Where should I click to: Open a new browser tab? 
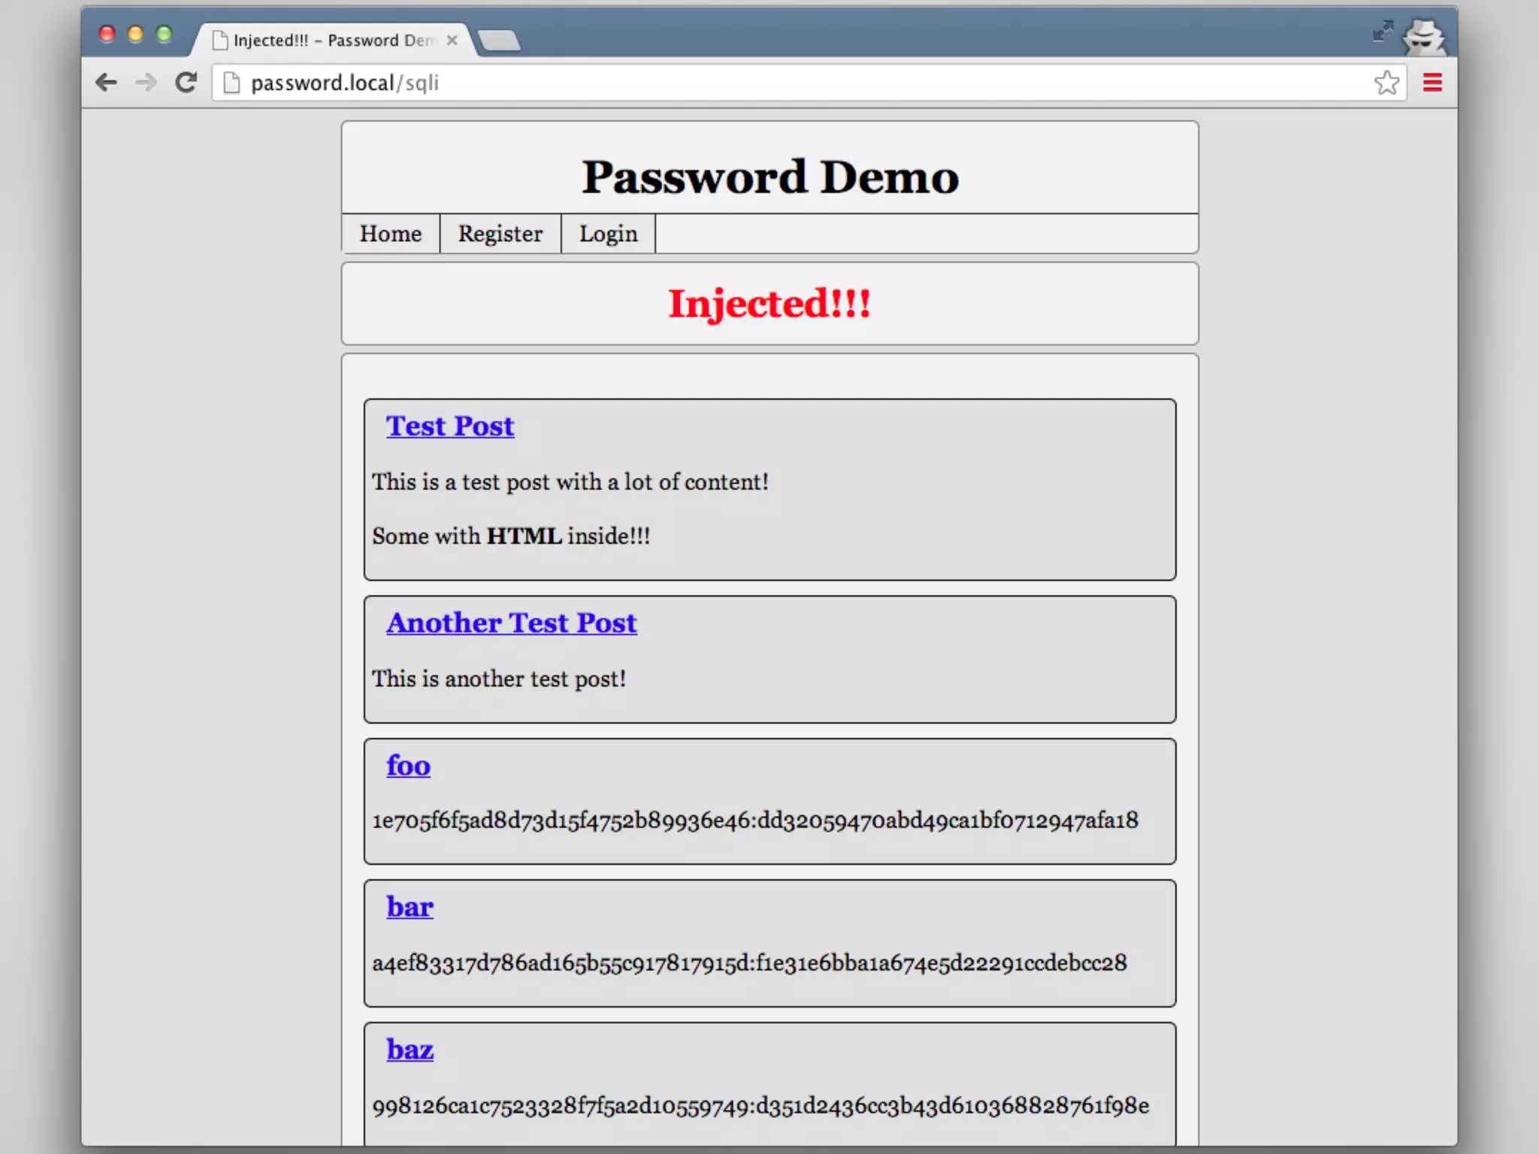coord(499,41)
